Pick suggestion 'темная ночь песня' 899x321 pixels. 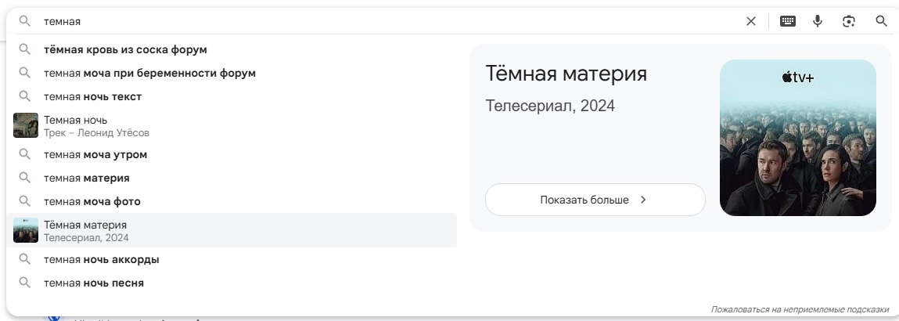232,283
